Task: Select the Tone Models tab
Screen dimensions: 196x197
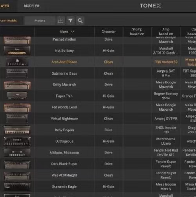Action: (x=8, y=21)
